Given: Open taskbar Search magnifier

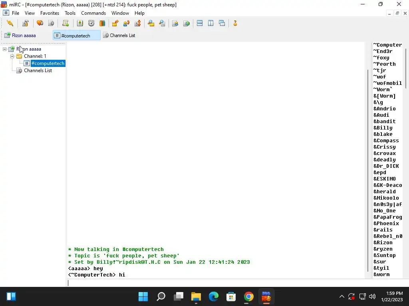Looking at the screenshot, I should [161, 296].
